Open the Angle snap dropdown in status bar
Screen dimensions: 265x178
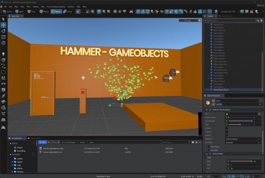(x=256, y=176)
